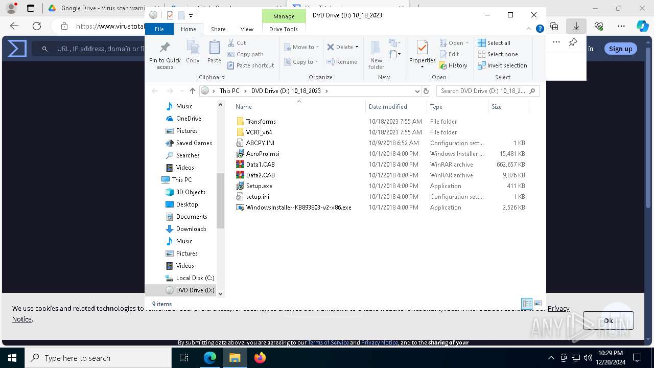
Task: Open the File menu tab
Action: (x=159, y=29)
